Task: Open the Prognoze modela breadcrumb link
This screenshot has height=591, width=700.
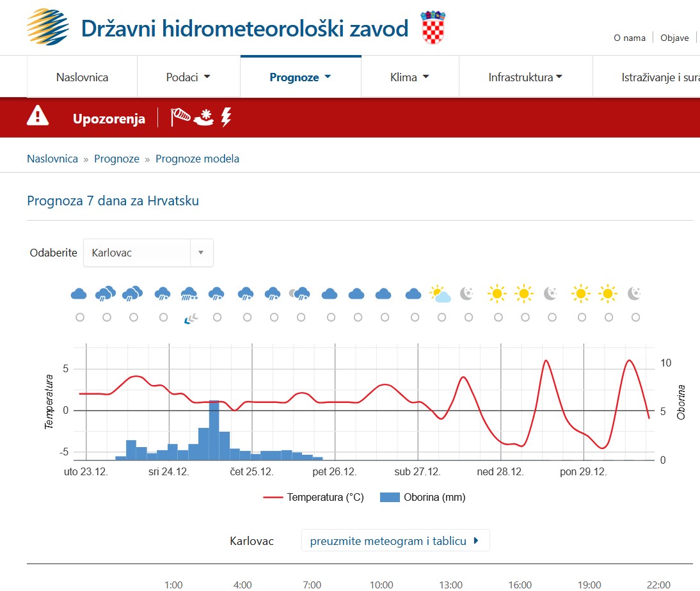Action: pyautogui.click(x=197, y=159)
